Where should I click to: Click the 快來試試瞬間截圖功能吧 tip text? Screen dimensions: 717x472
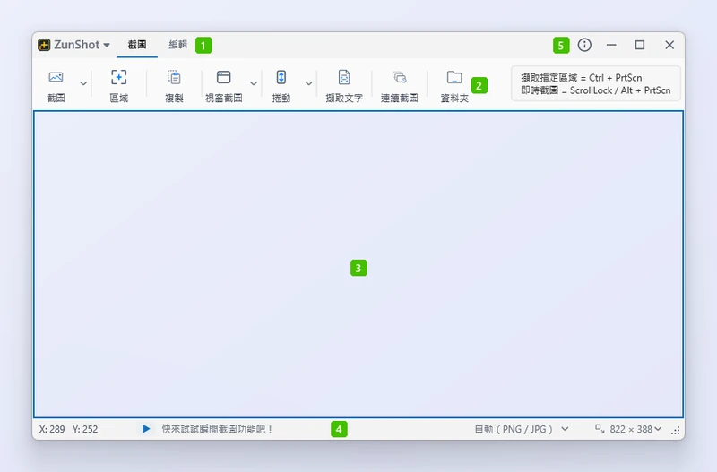click(x=217, y=429)
